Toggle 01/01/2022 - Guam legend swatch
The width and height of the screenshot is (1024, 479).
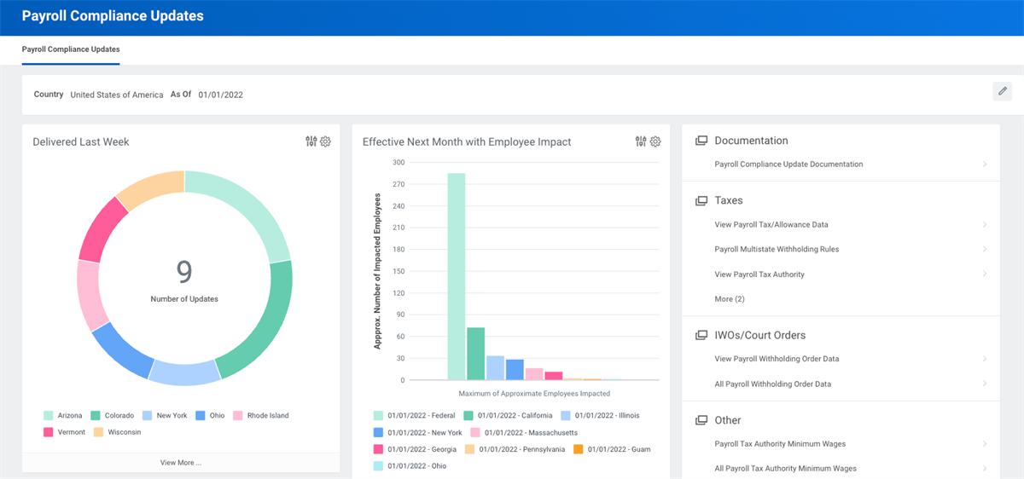[x=578, y=449]
